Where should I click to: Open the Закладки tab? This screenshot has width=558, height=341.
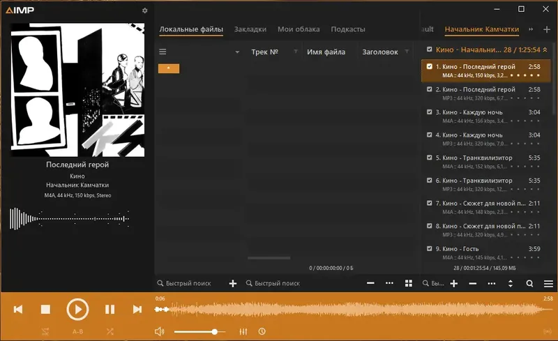click(x=250, y=29)
